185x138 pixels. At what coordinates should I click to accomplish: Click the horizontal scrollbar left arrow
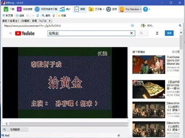(6, 124)
